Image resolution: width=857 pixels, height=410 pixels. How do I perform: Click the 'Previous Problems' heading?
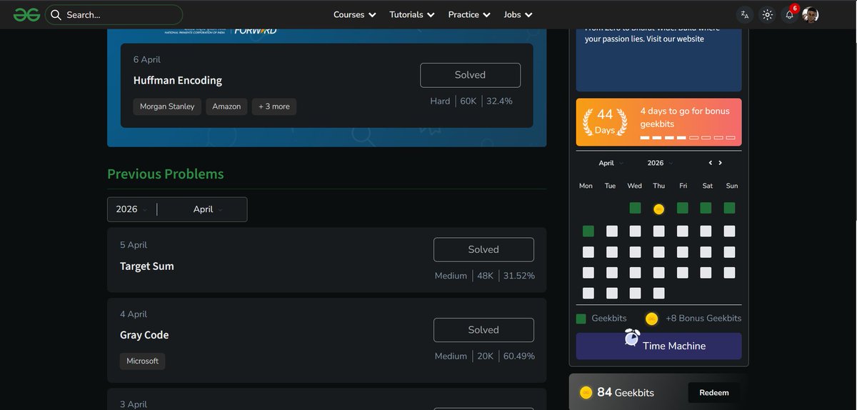pyautogui.click(x=166, y=174)
